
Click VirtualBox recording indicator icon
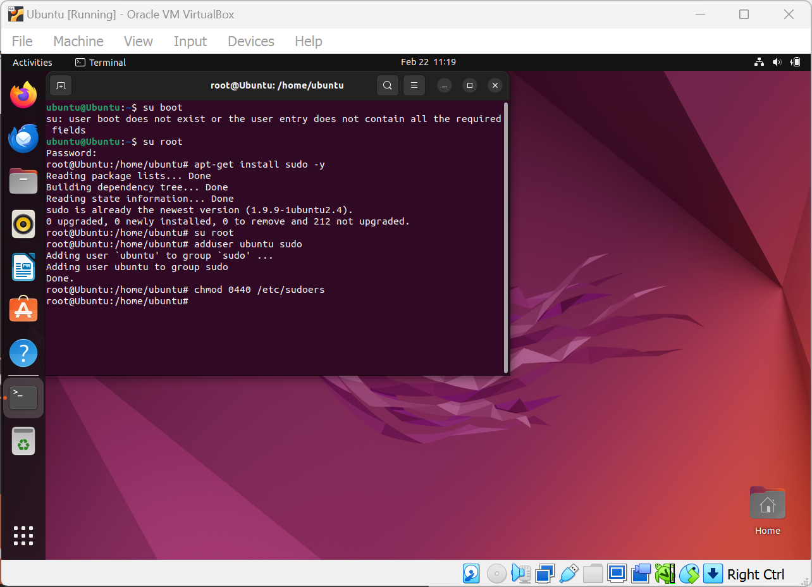[641, 574]
